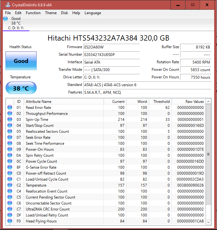Click raw value 000000001CAB
The width and height of the screenshot is (217, 230).
click(x=190, y=221)
